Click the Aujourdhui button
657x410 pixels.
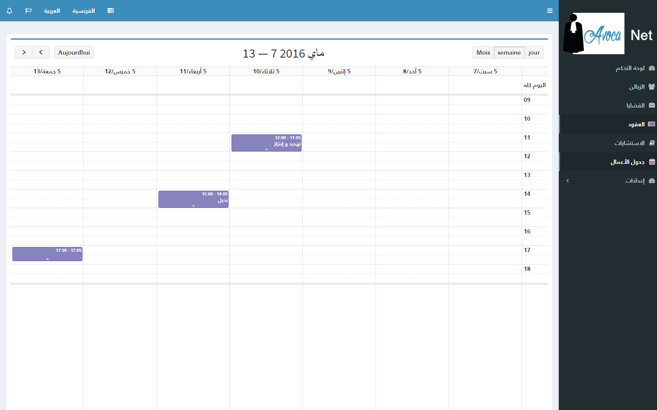coord(74,52)
